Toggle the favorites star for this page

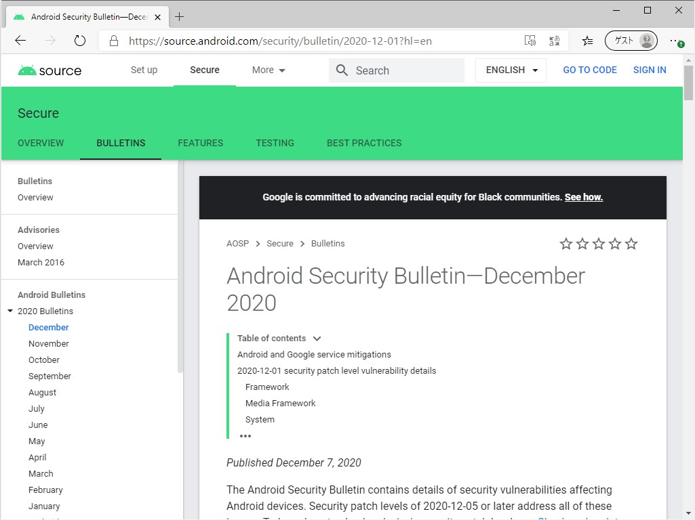point(587,41)
